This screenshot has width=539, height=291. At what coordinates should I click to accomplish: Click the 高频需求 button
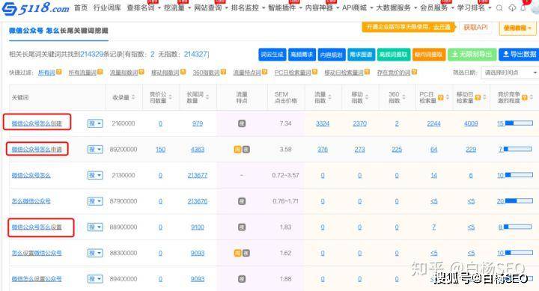(302, 55)
